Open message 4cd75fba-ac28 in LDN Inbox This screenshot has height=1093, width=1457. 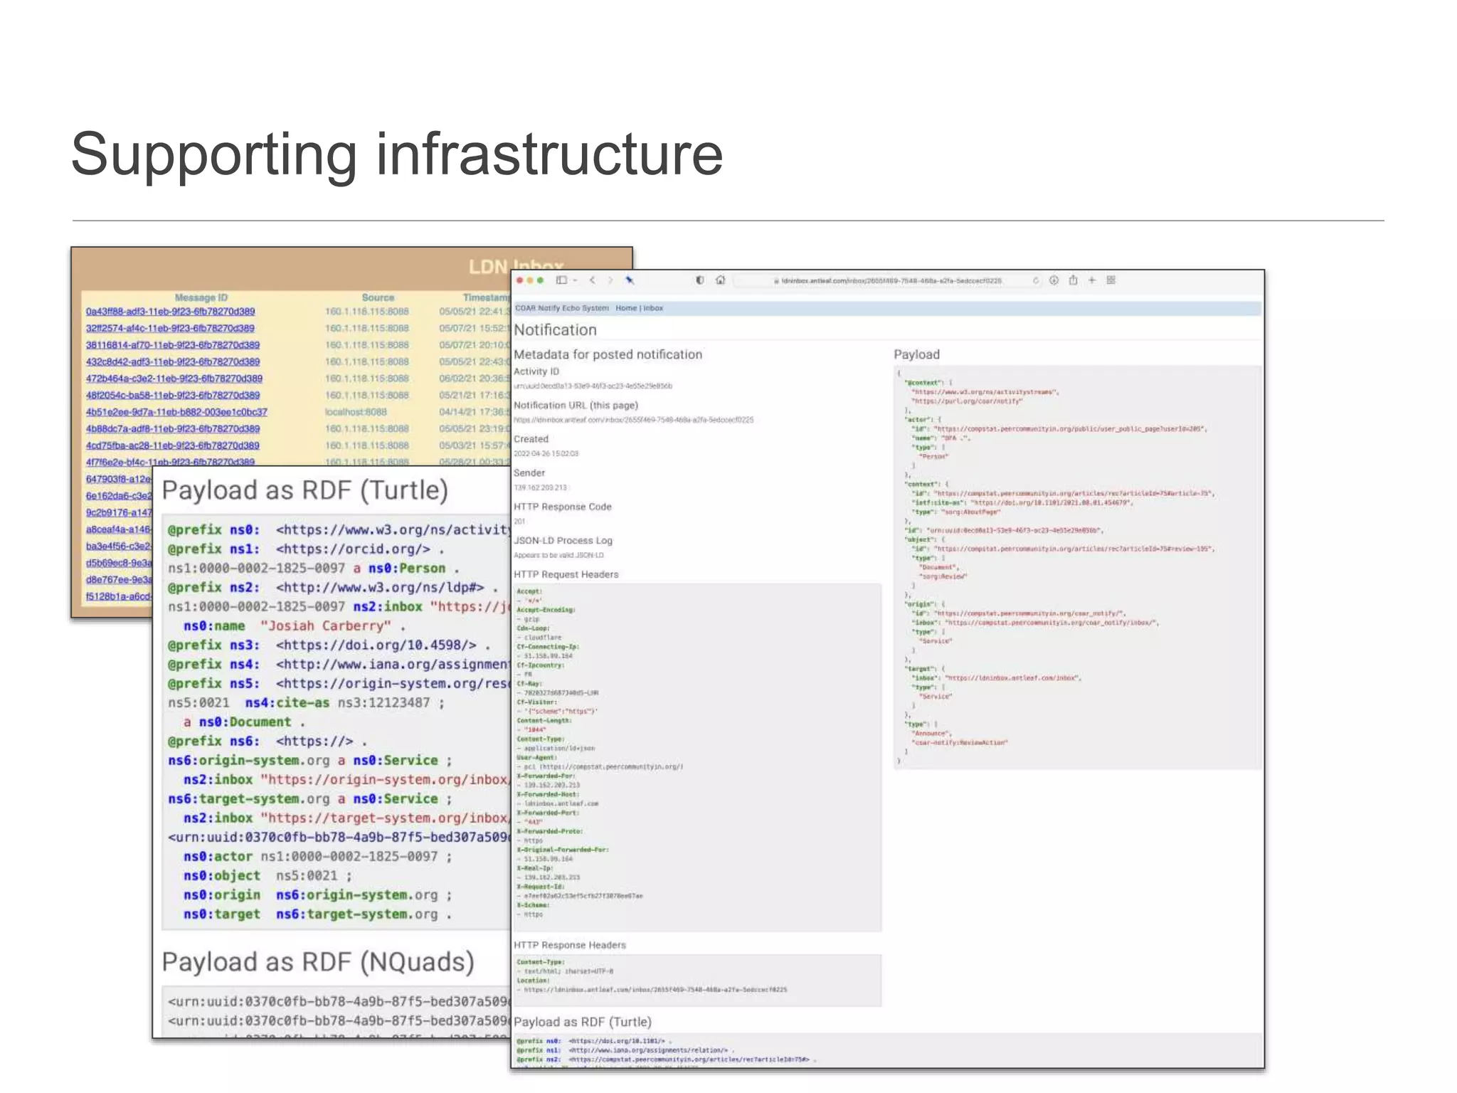(172, 446)
